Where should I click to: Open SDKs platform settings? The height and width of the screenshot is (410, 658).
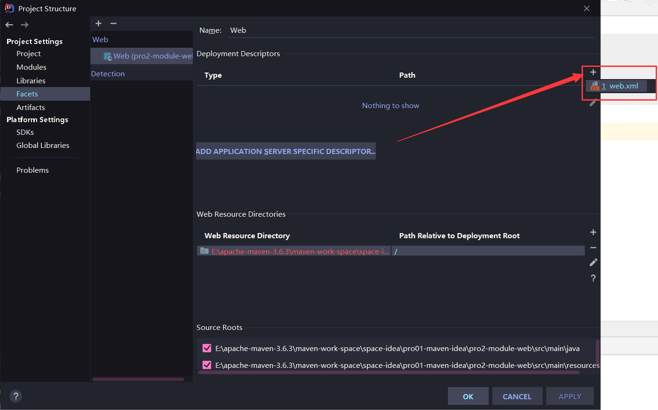click(25, 132)
